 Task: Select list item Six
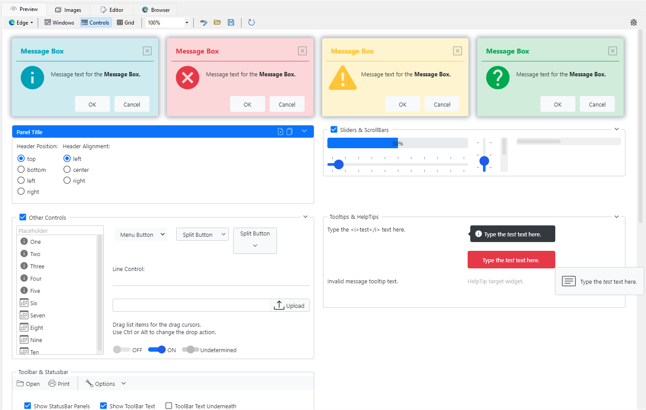pos(57,303)
